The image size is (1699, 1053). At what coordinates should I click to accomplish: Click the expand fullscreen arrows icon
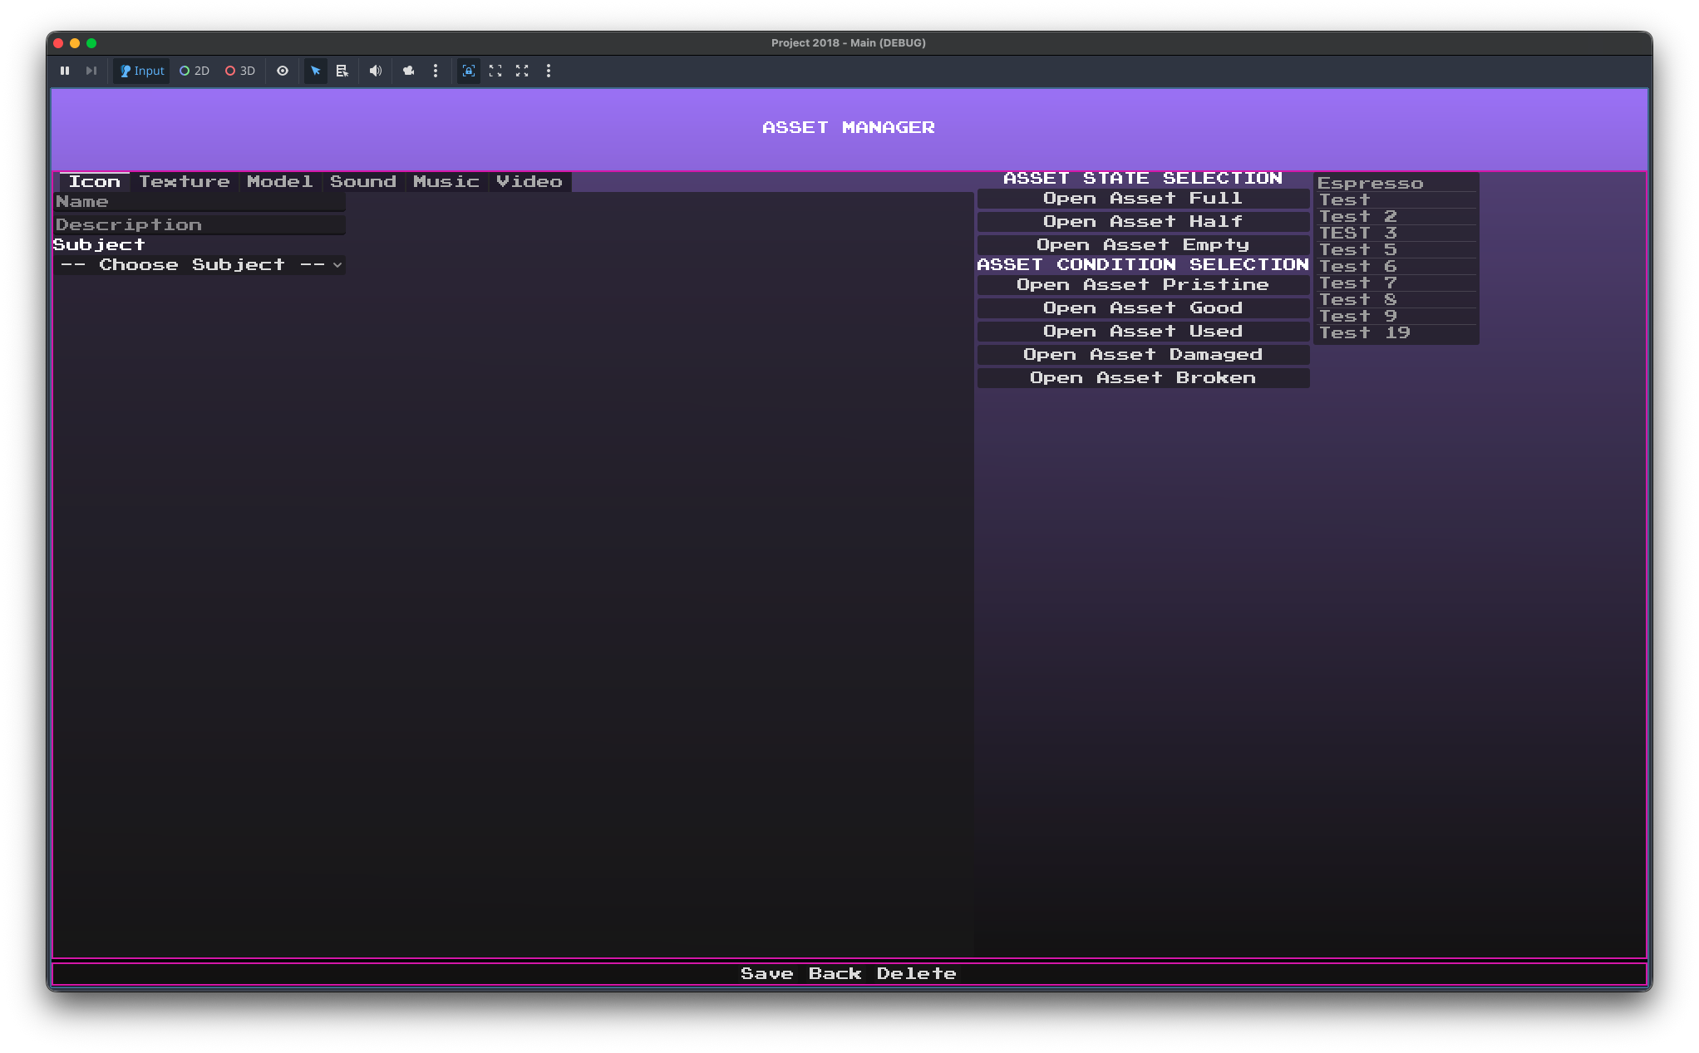pyautogui.click(x=522, y=71)
